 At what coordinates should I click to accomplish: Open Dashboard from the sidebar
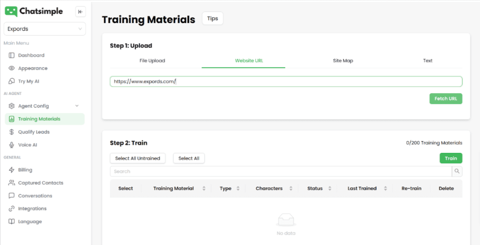[x=31, y=55]
